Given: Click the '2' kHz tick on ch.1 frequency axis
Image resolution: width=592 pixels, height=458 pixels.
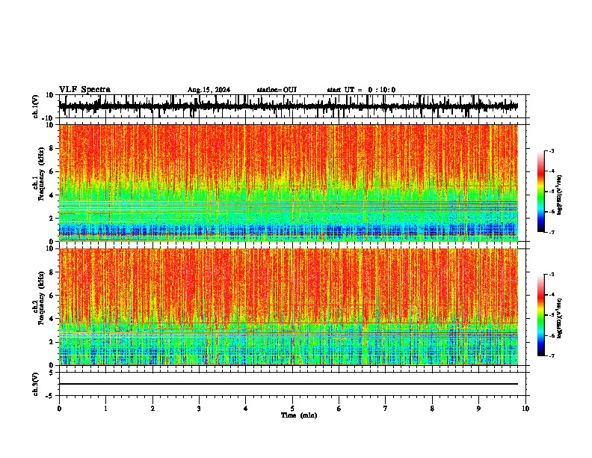Looking at the screenshot, I should 52,218.
